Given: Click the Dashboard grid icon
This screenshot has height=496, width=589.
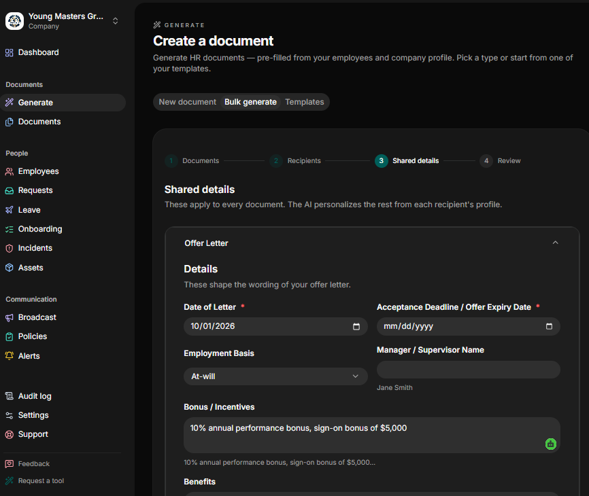Looking at the screenshot, I should [10, 52].
